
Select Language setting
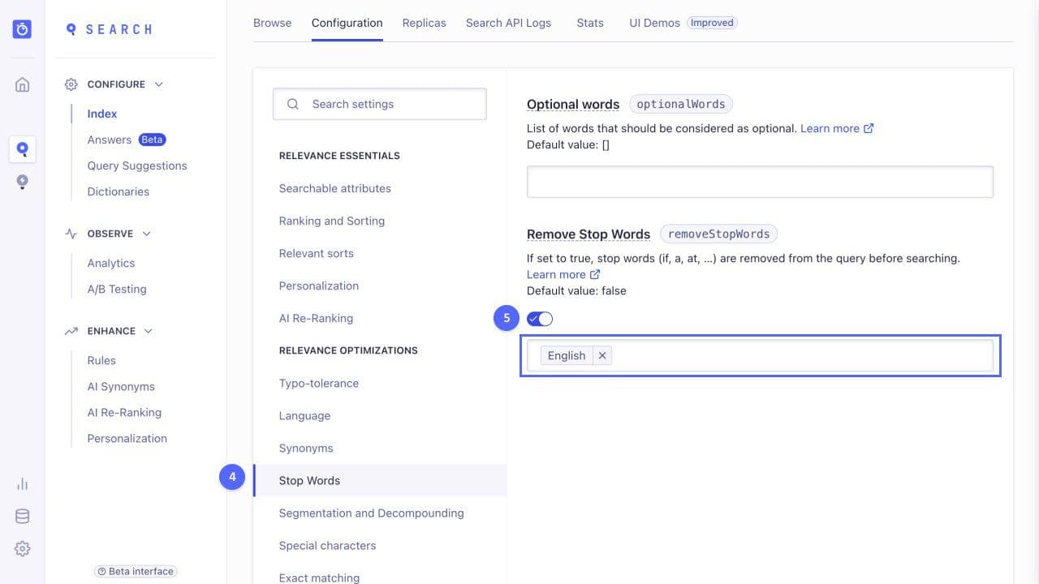(304, 415)
